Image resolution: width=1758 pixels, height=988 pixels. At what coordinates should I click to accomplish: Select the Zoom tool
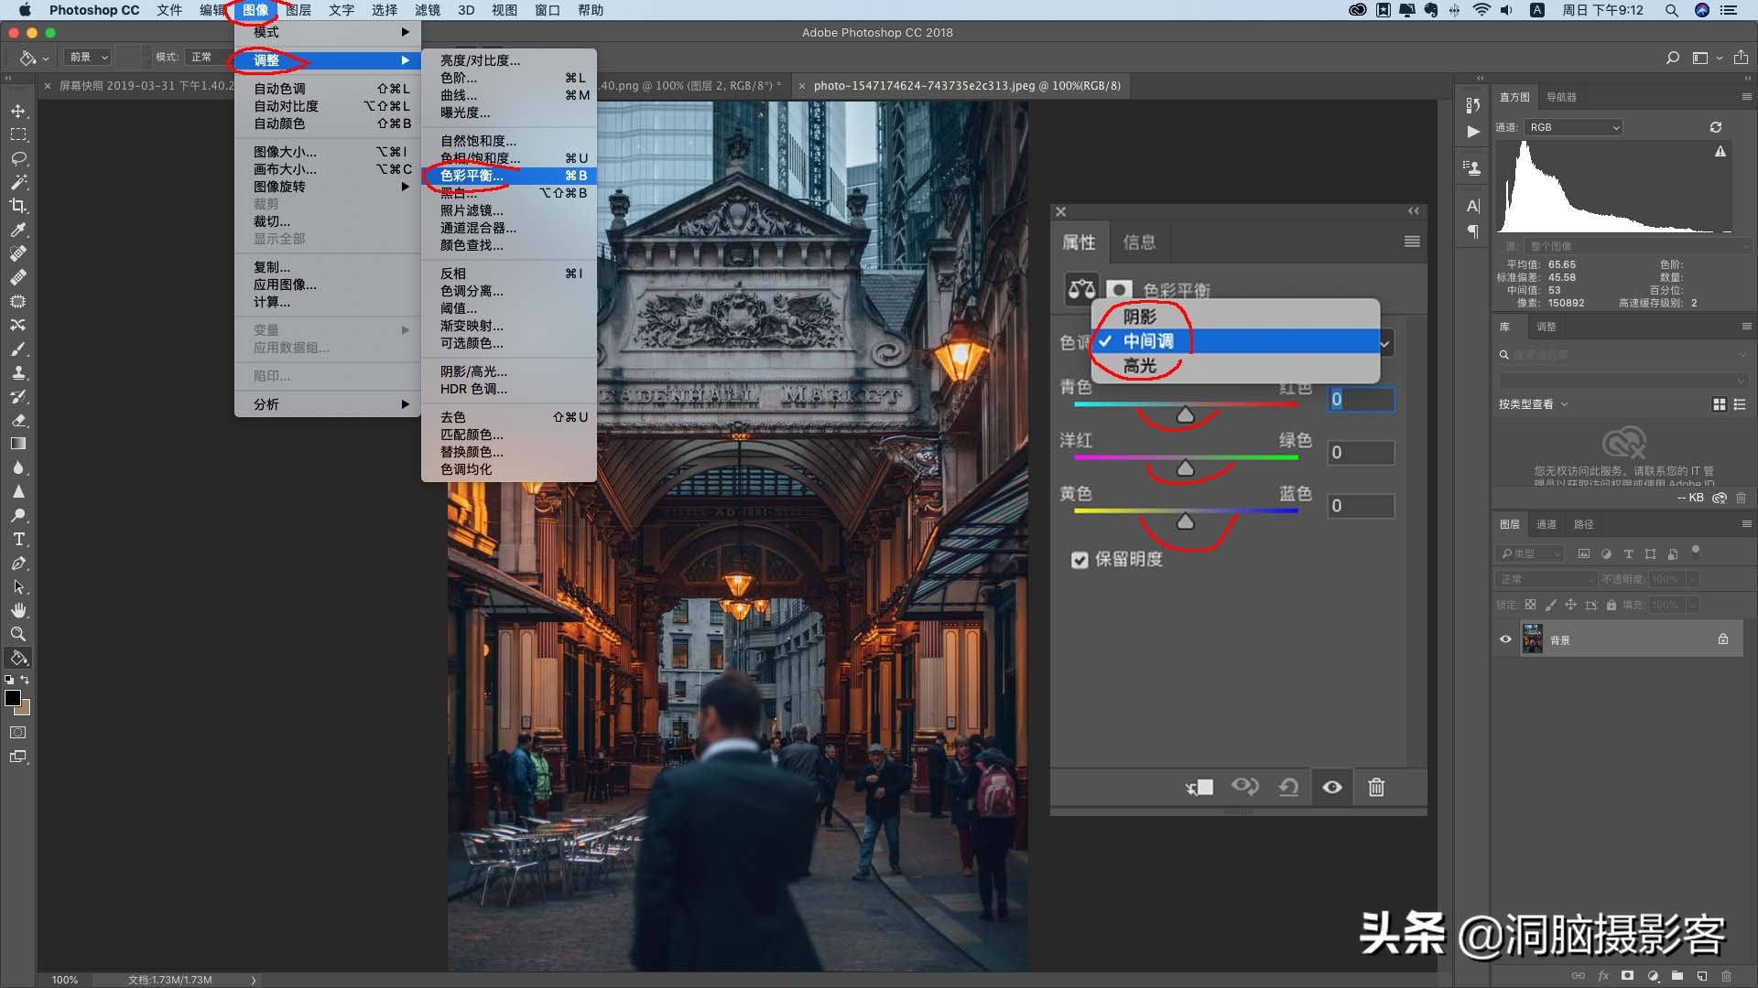pos(18,634)
